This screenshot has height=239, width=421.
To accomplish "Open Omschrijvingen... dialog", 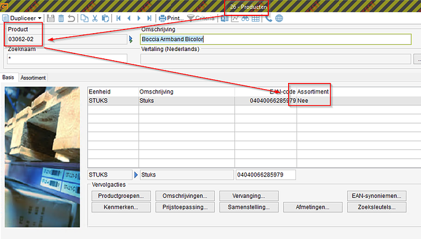I will [185, 196].
